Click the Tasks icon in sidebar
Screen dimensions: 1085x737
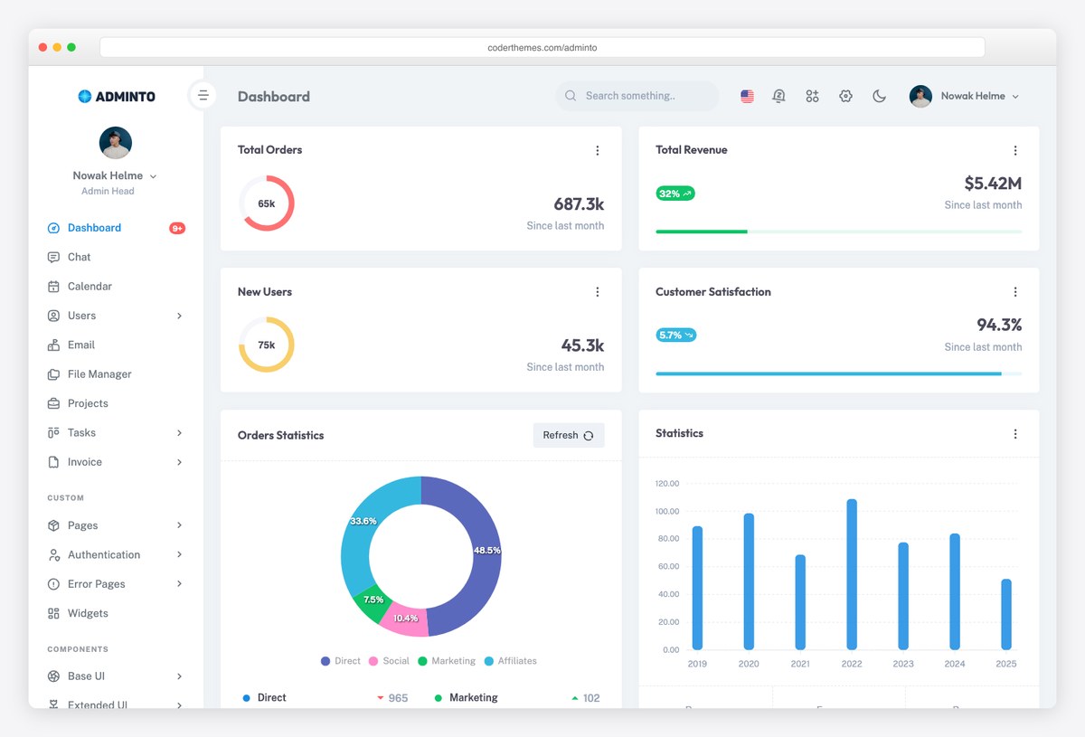tap(53, 432)
